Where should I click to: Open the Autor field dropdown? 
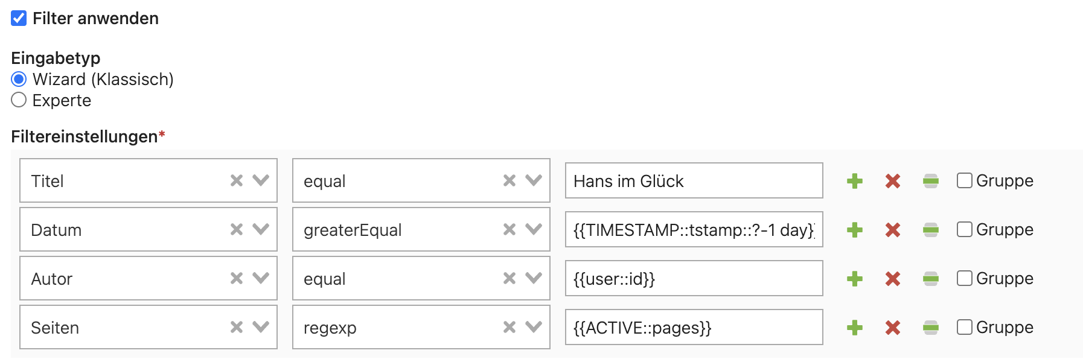tap(261, 278)
